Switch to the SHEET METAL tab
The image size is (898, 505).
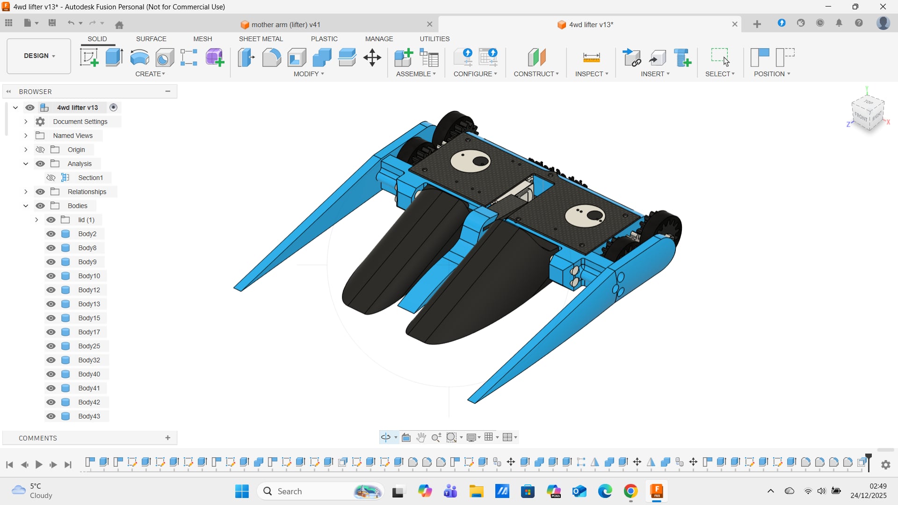[261, 39]
